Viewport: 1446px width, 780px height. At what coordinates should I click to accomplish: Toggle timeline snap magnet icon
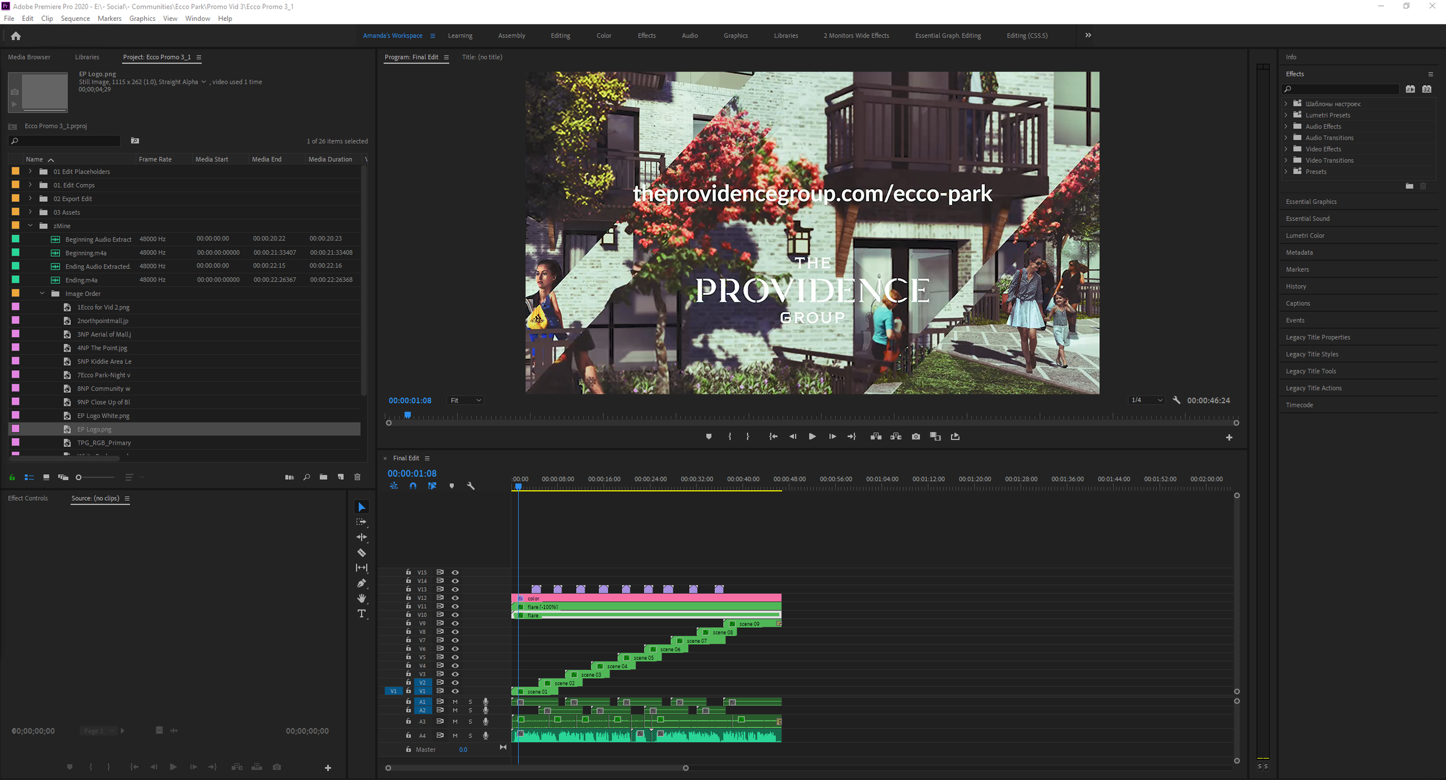click(413, 486)
